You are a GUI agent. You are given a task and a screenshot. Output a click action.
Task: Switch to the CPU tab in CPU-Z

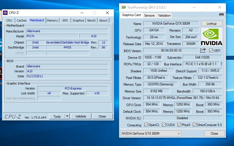coord(9,21)
